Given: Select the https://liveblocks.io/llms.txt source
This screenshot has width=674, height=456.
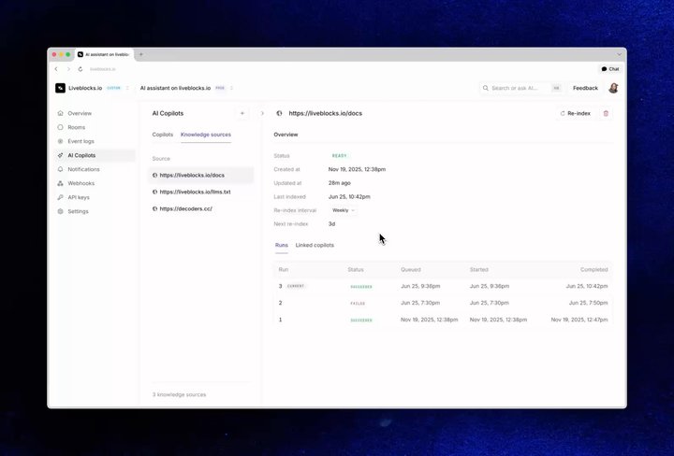Looking at the screenshot, I should pos(201,192).
